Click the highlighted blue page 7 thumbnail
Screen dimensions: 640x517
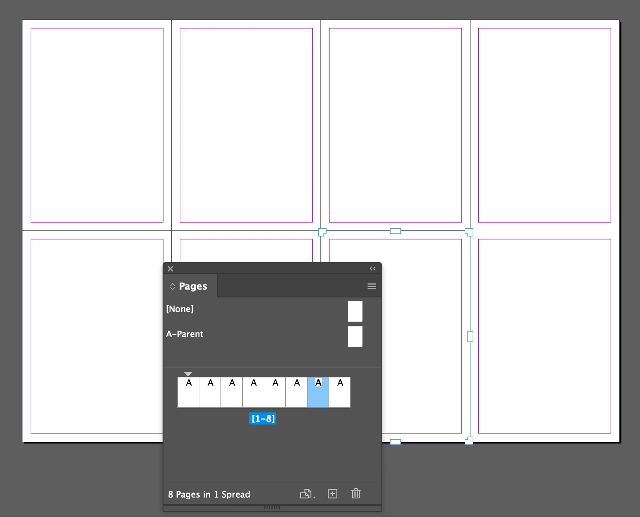[x=318, y=393]
